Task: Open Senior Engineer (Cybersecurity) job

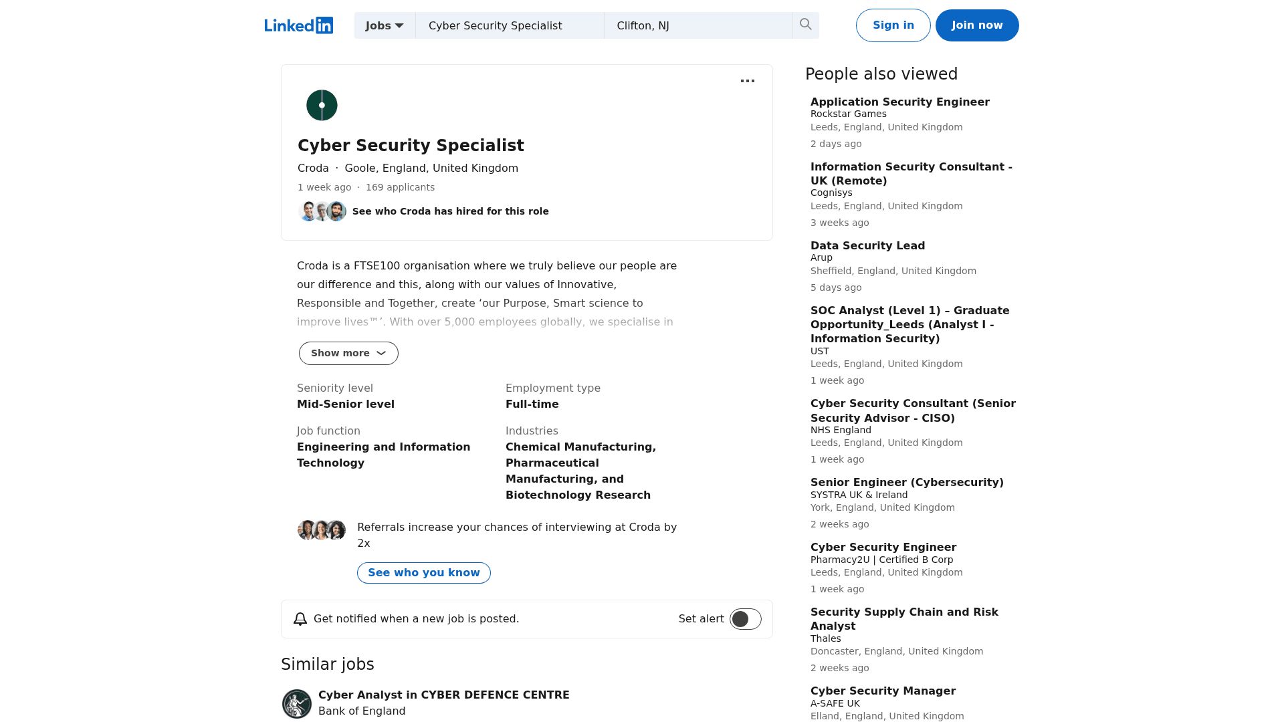Action: 907,483
